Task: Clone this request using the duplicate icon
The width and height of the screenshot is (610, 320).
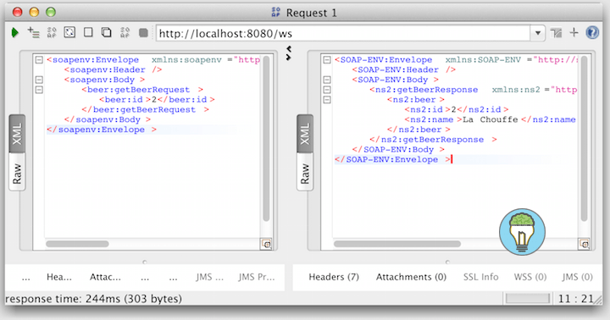Action: [x=106, y=32]
